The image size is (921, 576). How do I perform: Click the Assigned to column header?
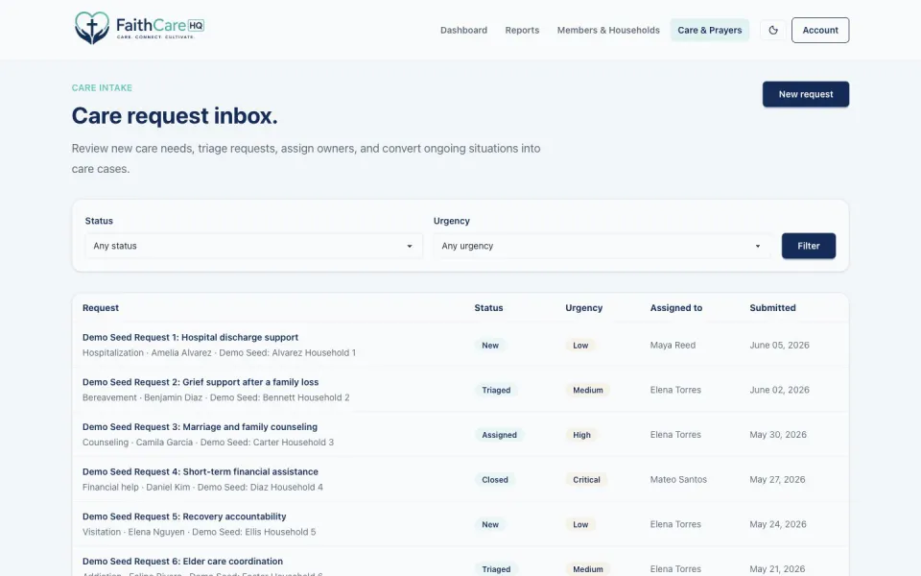tap(676, 308)
